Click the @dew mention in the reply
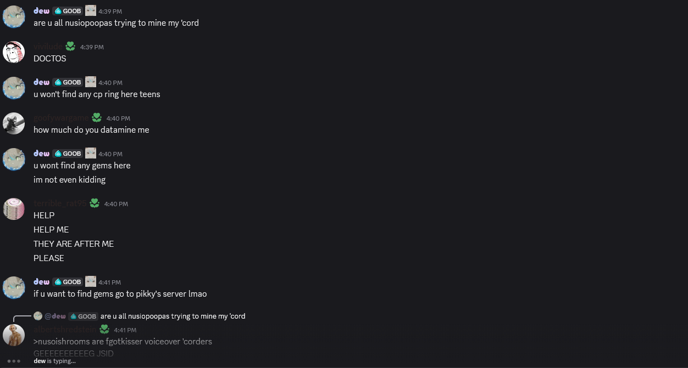The height and width of the screenshot is (368, 688). (x=55, y=316)
